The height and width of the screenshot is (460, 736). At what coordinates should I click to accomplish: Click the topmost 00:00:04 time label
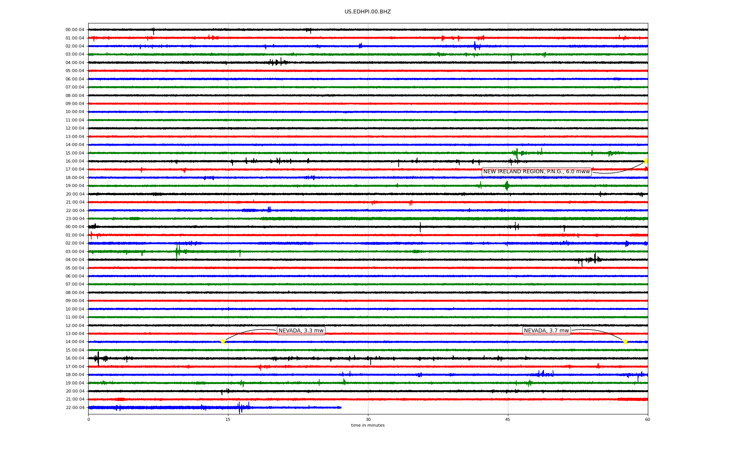tap(75, 30)
